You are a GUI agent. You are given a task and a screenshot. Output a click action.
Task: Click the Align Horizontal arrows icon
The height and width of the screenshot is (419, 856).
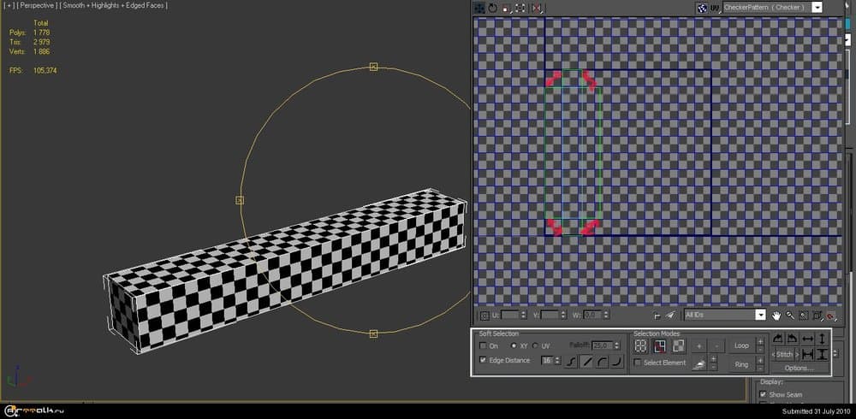coord(807,339)
